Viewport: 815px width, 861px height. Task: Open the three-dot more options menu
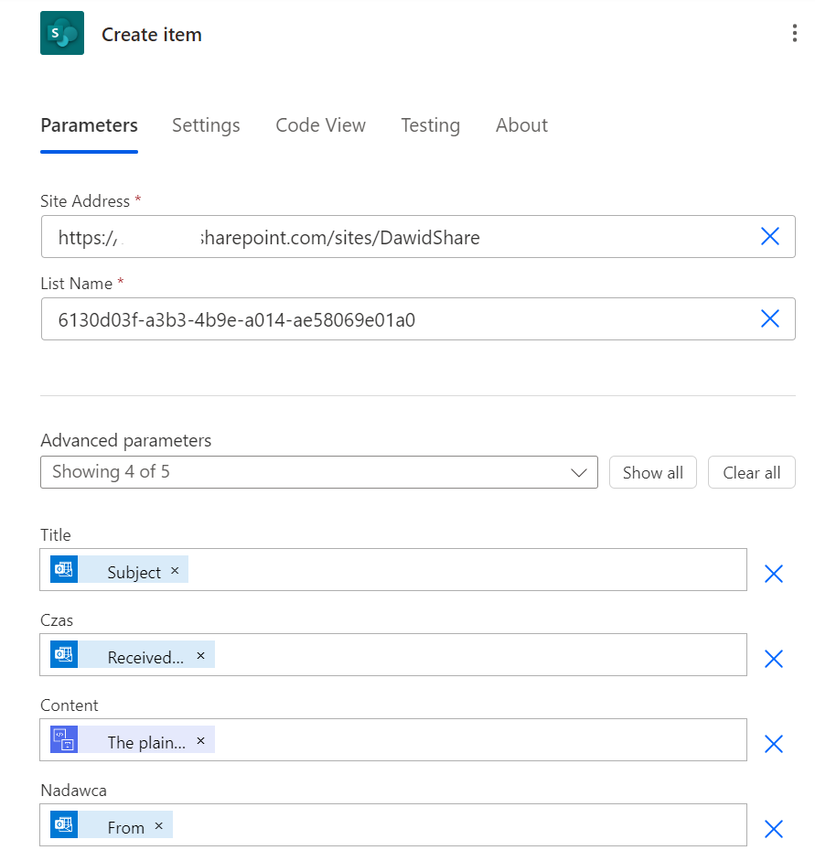(x=793, y=34)
